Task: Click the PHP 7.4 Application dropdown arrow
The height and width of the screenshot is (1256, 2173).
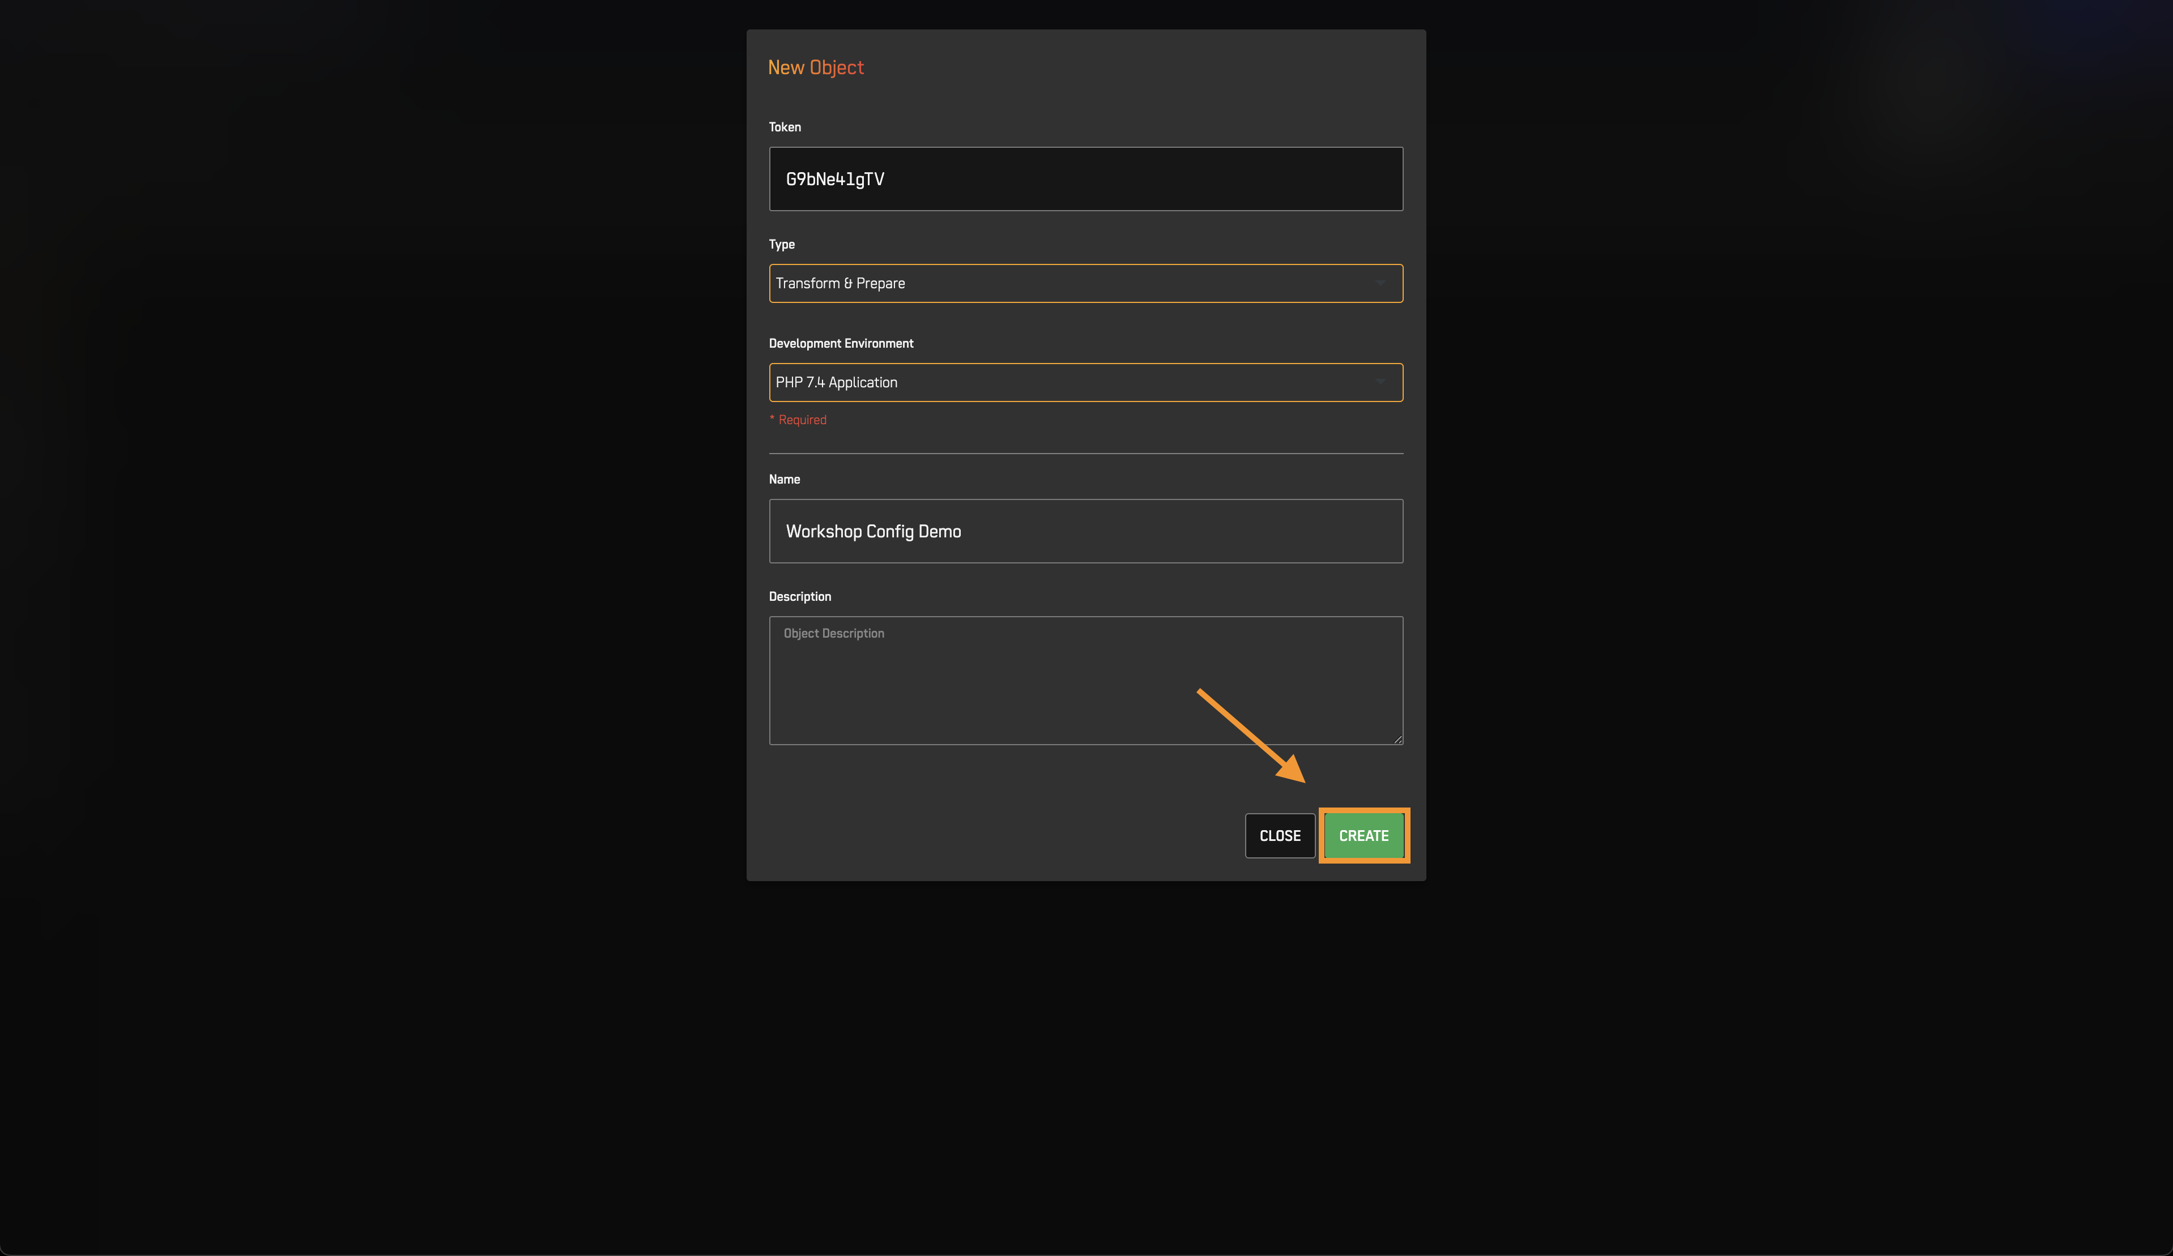Action: pyautogui.click(x=1381, y=382)
